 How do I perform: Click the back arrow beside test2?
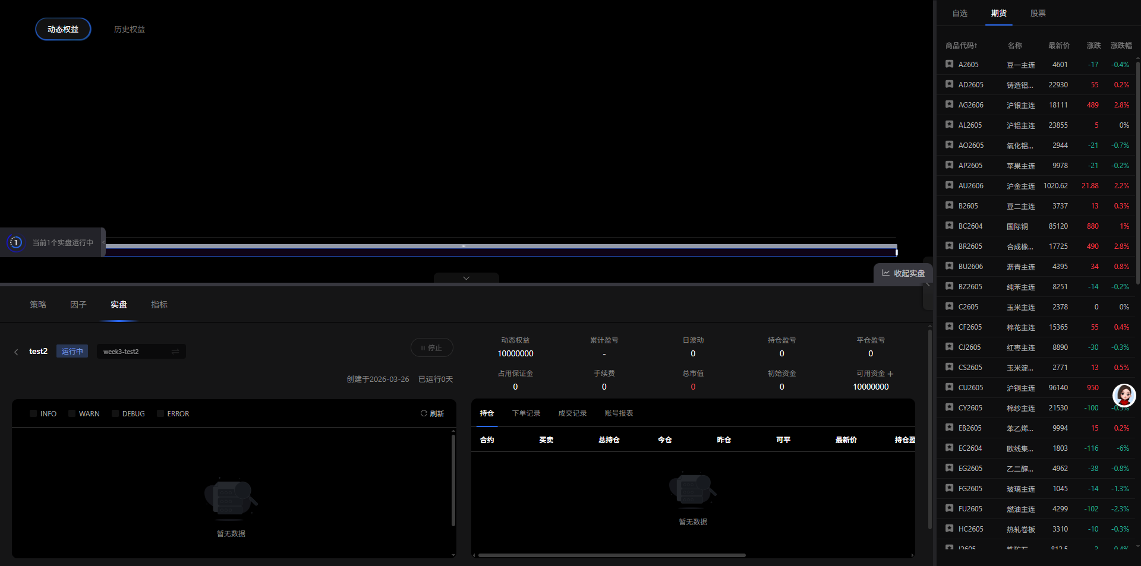(x=16, y=352)
